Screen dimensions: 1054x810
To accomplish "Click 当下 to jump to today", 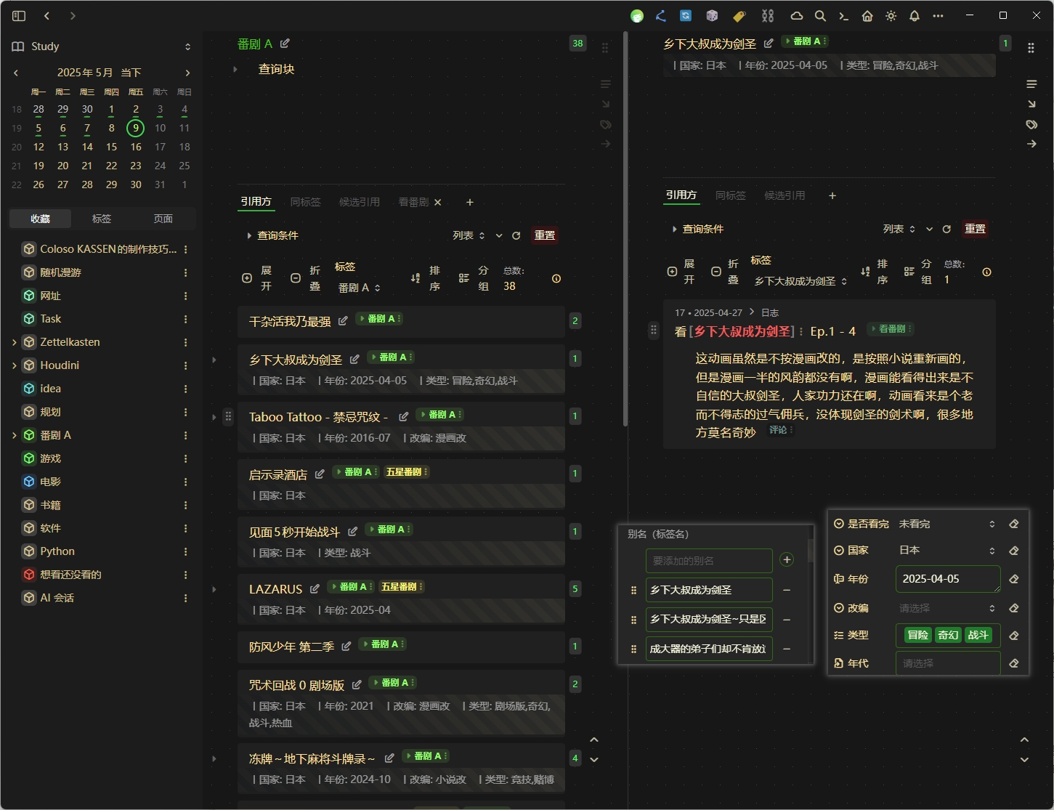I will 131,73.
